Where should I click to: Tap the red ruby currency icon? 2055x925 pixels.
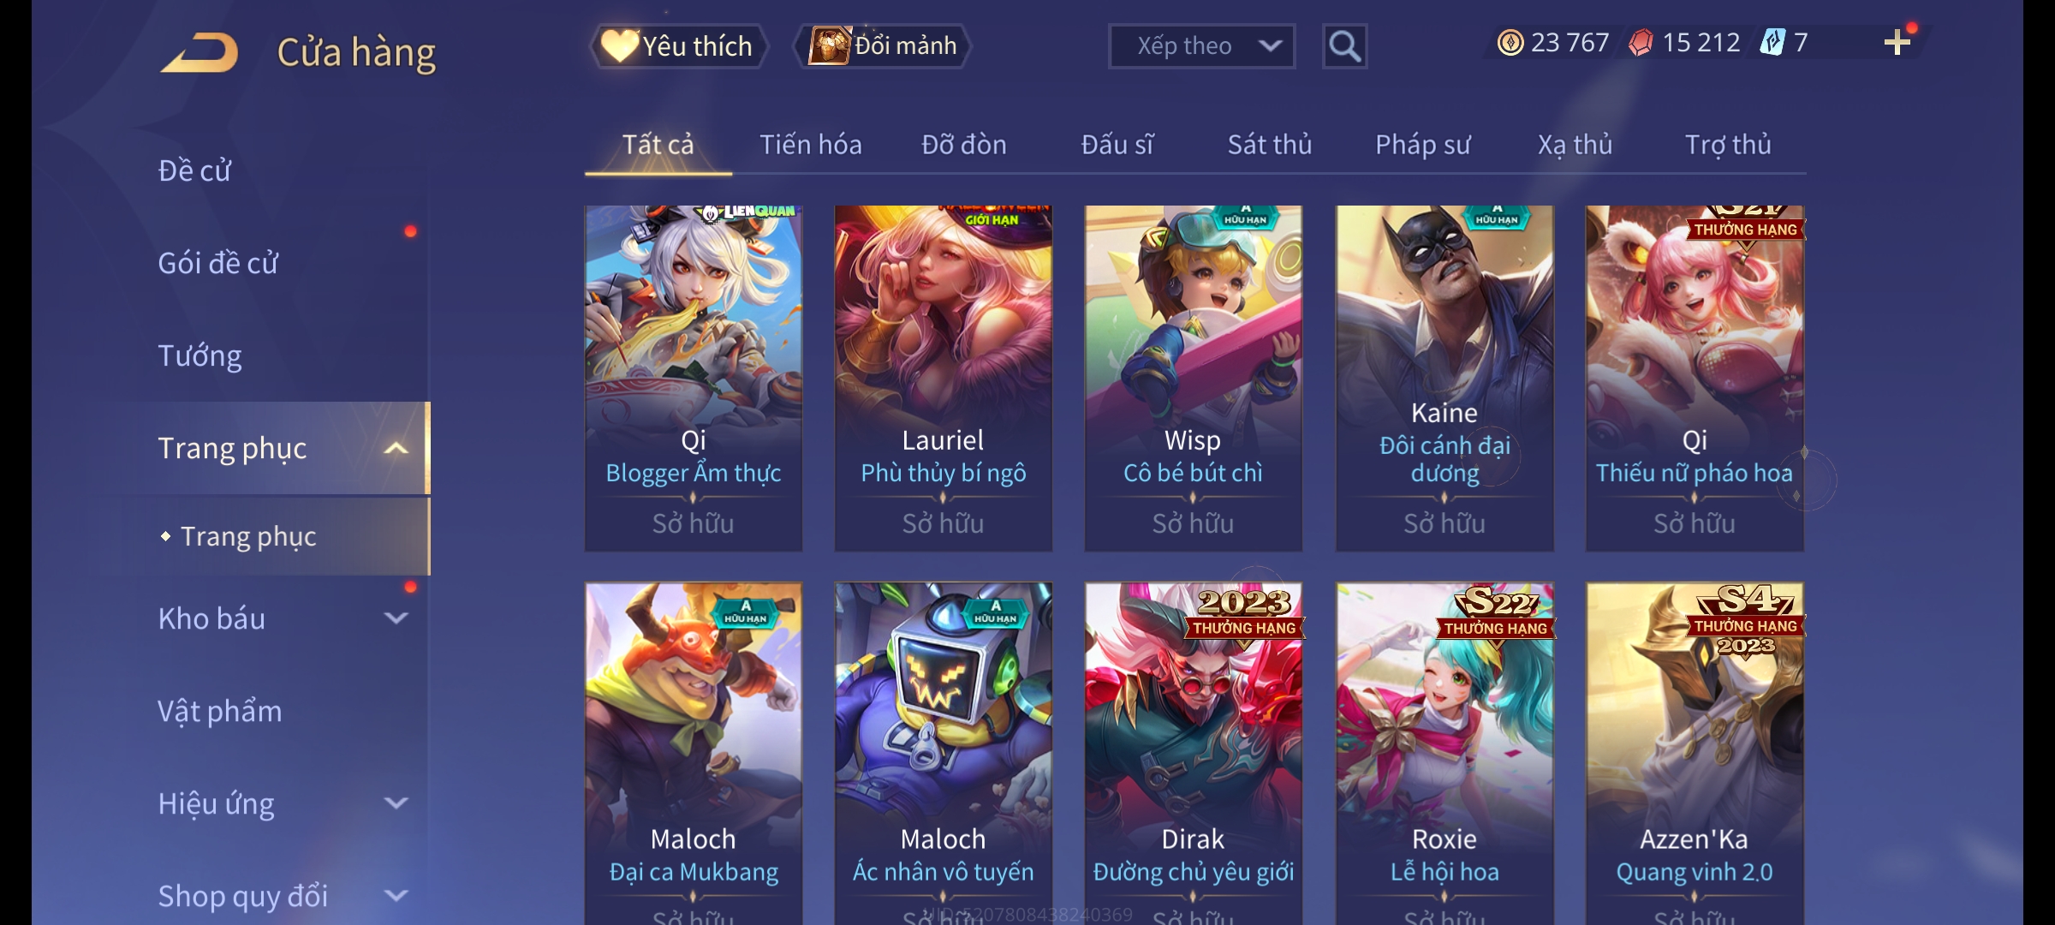pos(1641,43)
